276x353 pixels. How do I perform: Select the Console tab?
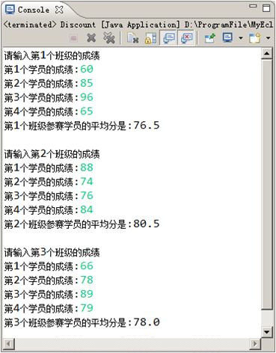34,10
